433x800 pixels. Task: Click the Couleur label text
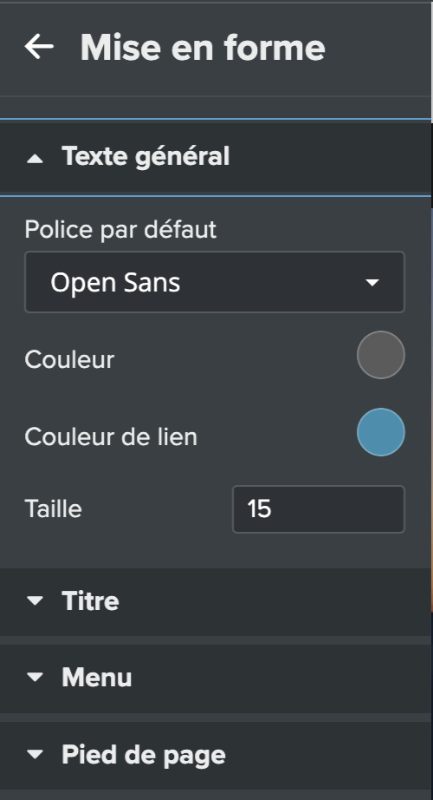(x=69, y=360)
